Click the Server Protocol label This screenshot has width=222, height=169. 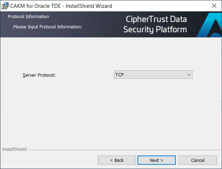39,75
